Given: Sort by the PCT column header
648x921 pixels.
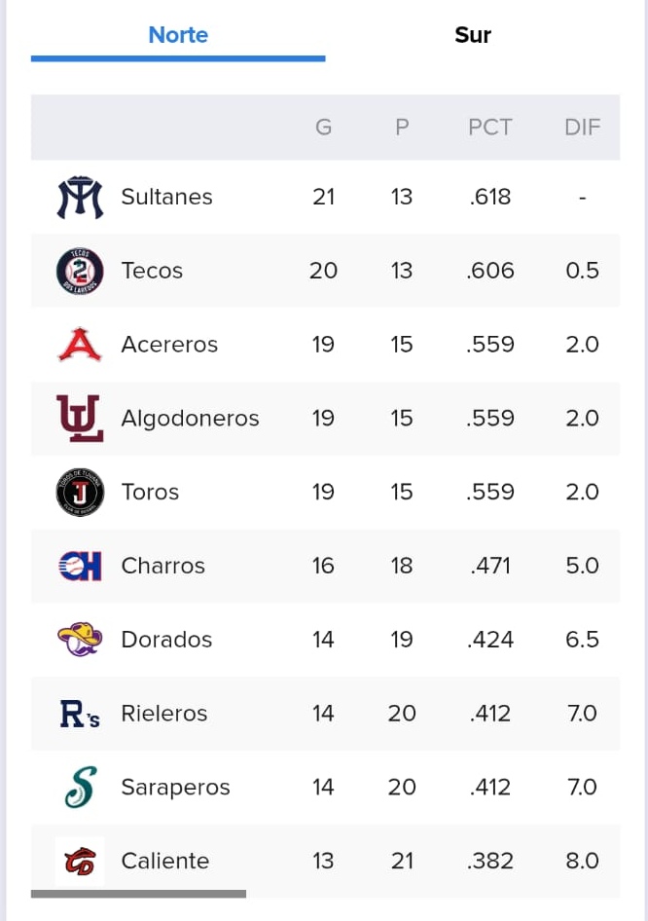Looking at the screenshot, I should [490, 127].
